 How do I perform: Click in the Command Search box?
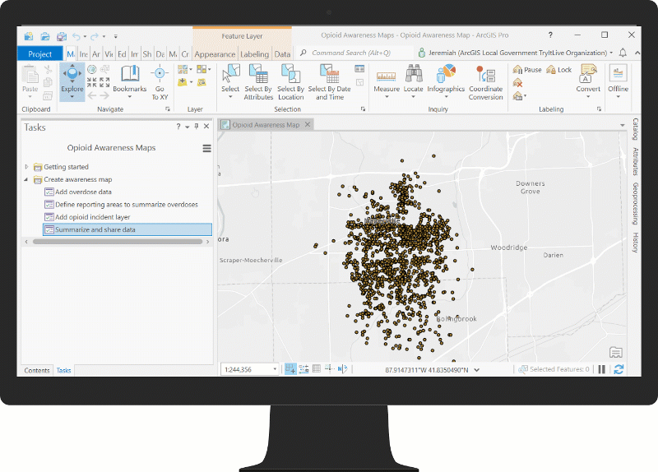click(x=354, y=53)
